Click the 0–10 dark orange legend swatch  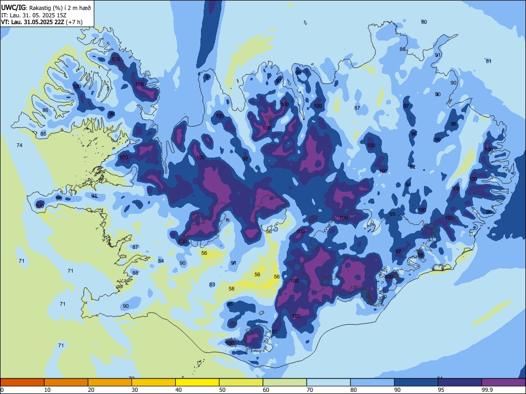point(22,382)
